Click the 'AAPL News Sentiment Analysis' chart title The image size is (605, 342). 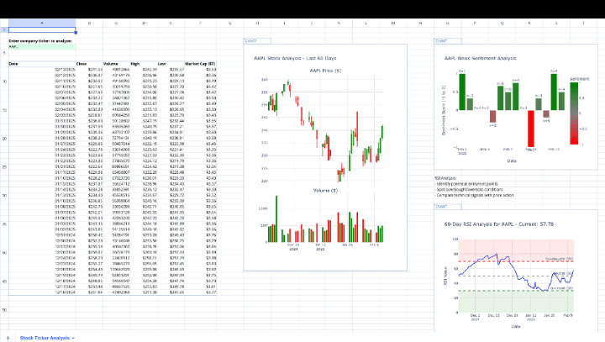481,58
